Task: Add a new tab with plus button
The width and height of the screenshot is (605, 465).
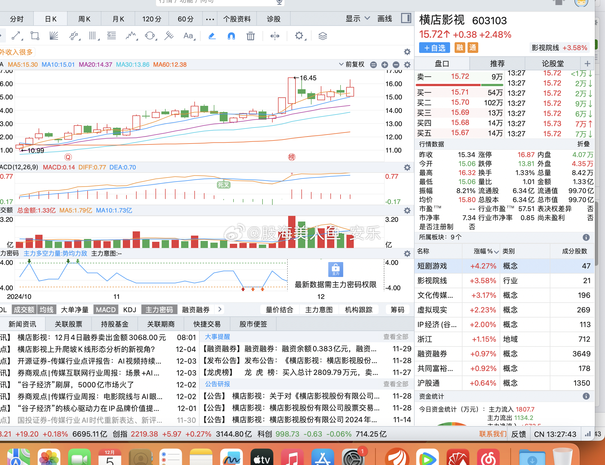Action: pos(588,64)
